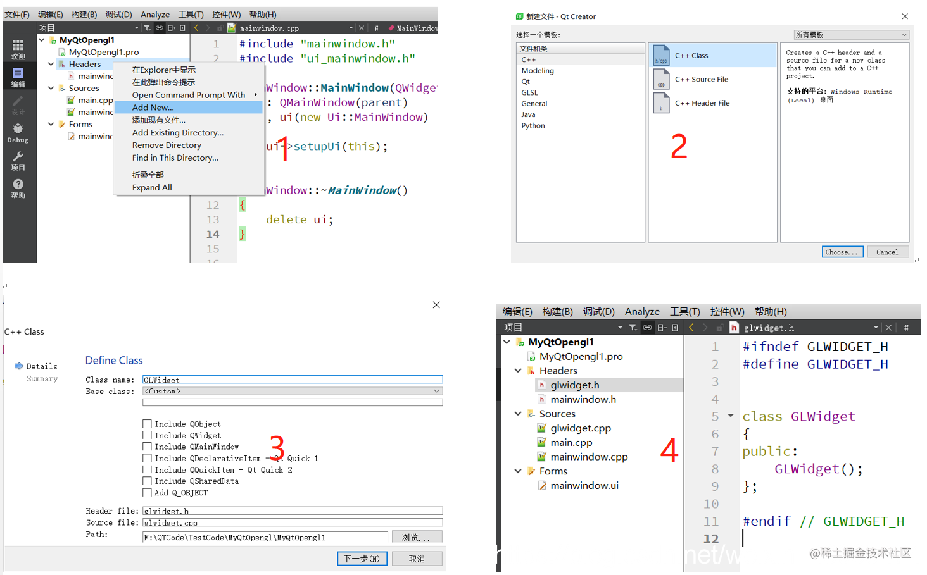
Task: Open the Base class dropdown
Action: 293,391
